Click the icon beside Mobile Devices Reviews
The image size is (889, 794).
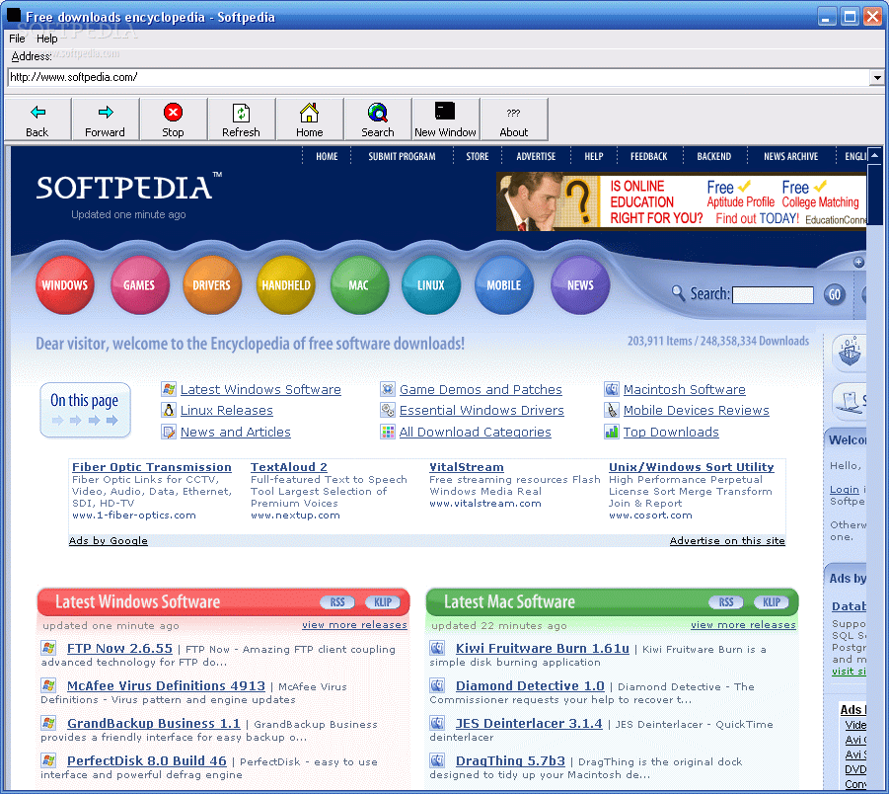tap(611, 410)
